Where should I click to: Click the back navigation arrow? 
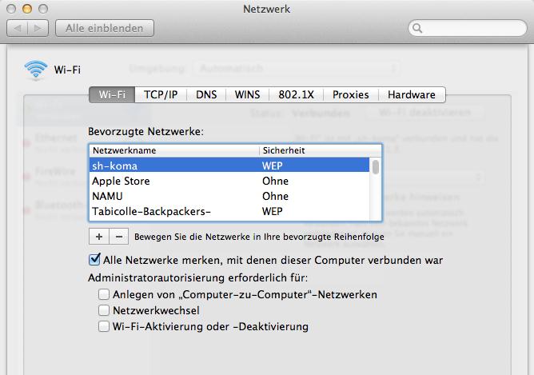pos(18,28)
